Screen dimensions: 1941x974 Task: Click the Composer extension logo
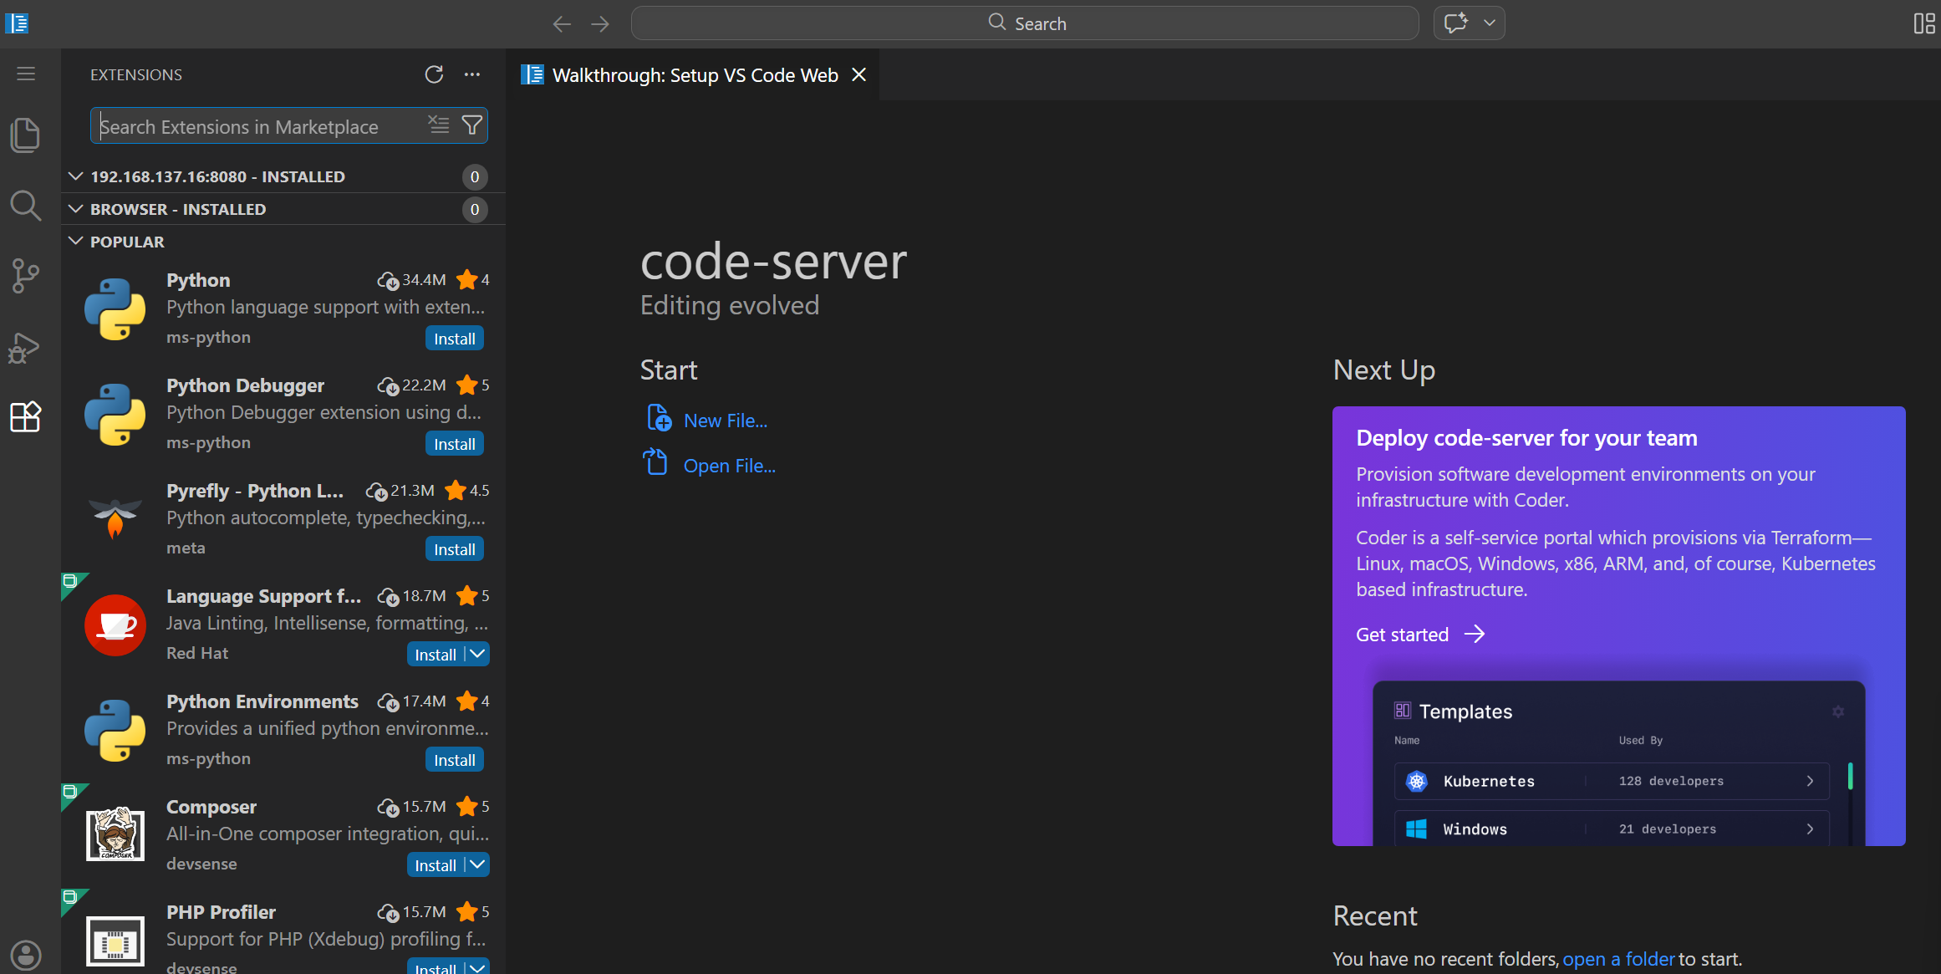[x=115, y=834]
